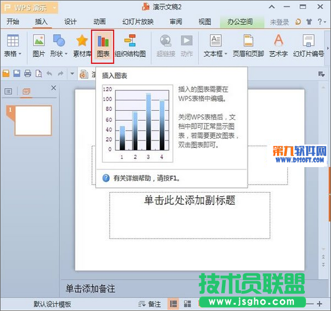331x311 pixels.
Task: Toggle normal view button in status bar
Action: pos(173,304)
